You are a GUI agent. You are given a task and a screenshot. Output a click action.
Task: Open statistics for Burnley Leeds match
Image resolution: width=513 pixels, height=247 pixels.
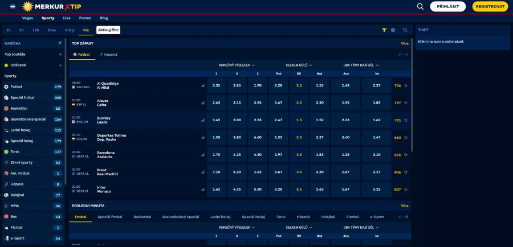[x=203, y=120]
